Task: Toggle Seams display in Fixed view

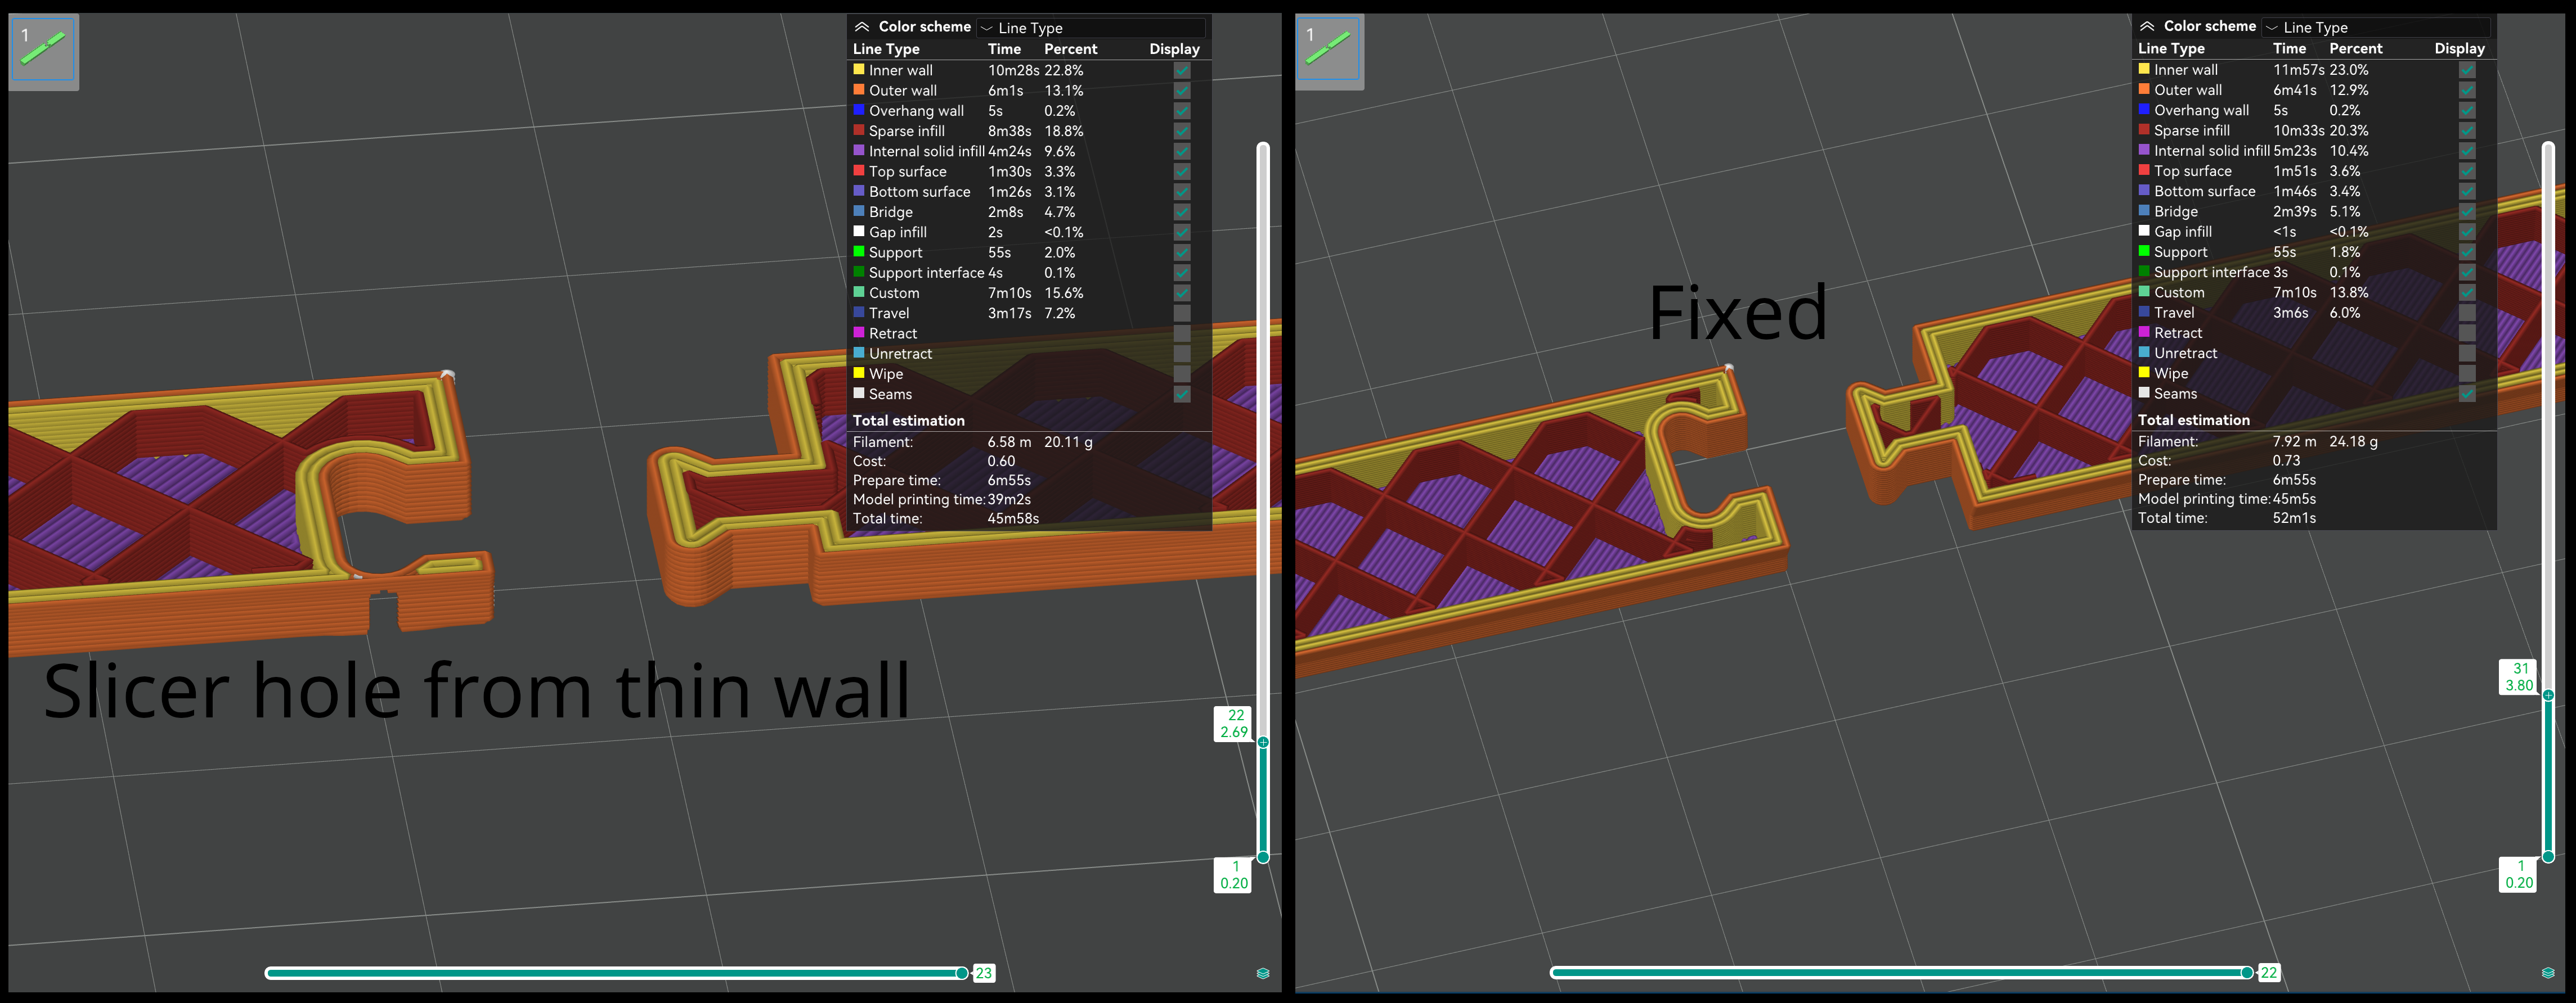Action: 2467,394
